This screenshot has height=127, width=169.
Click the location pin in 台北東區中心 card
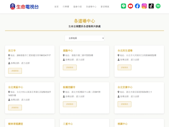coord(9,92)
